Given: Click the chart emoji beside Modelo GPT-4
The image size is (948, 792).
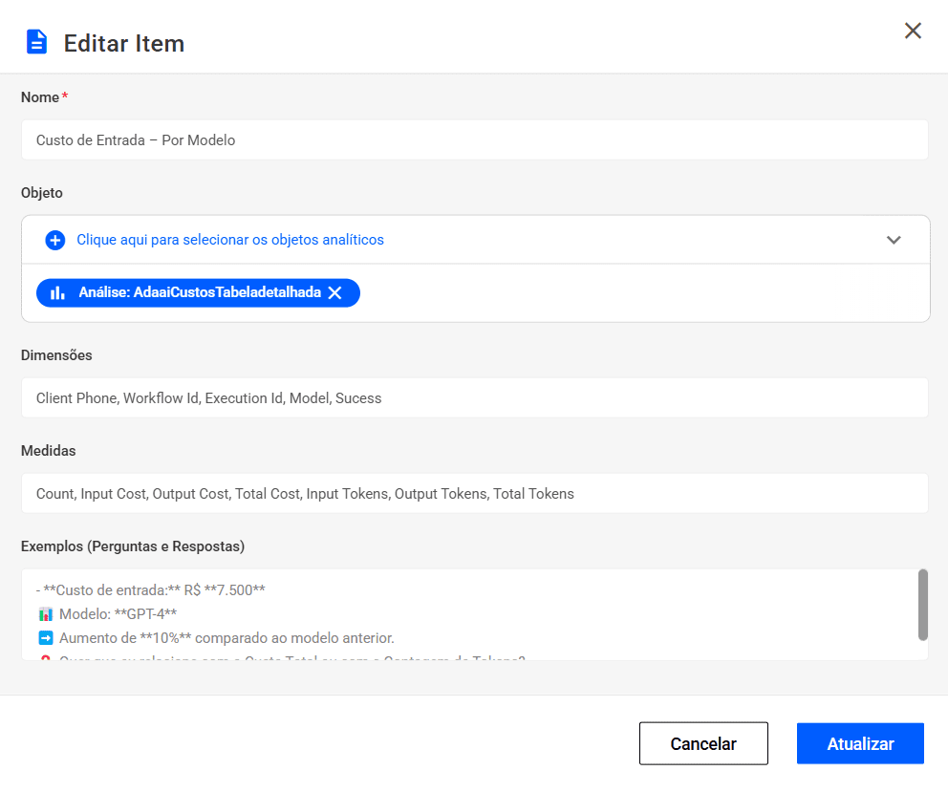Looking at the screenshot, I should [46, 614].
